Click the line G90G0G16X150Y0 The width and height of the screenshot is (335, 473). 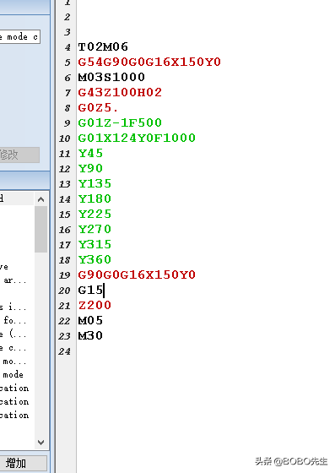pos(137,275)
